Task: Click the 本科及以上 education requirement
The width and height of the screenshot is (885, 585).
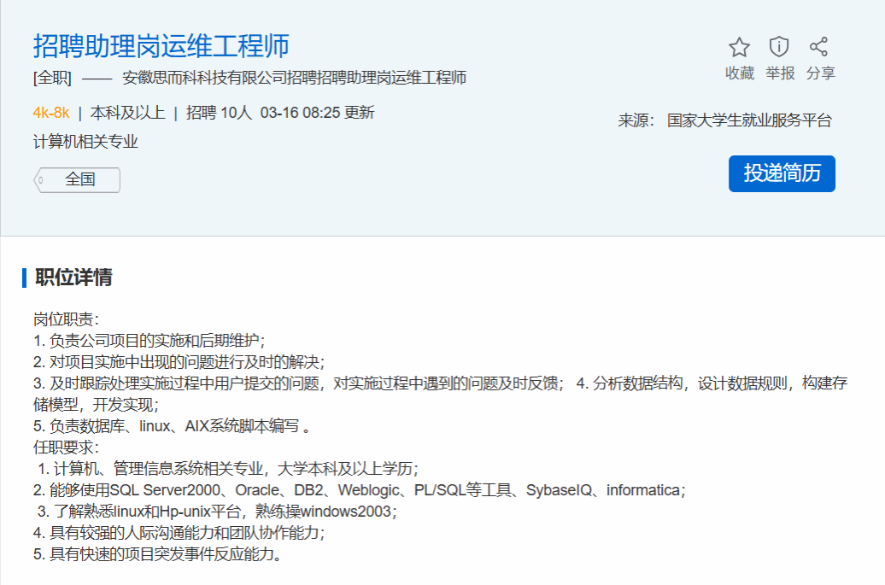Action: click(x=128, y=113)
